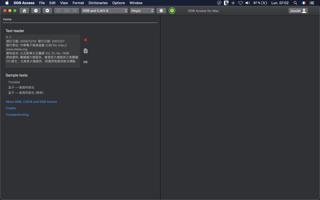
Task: Open the Troubleshooting link
Action: 17,115
